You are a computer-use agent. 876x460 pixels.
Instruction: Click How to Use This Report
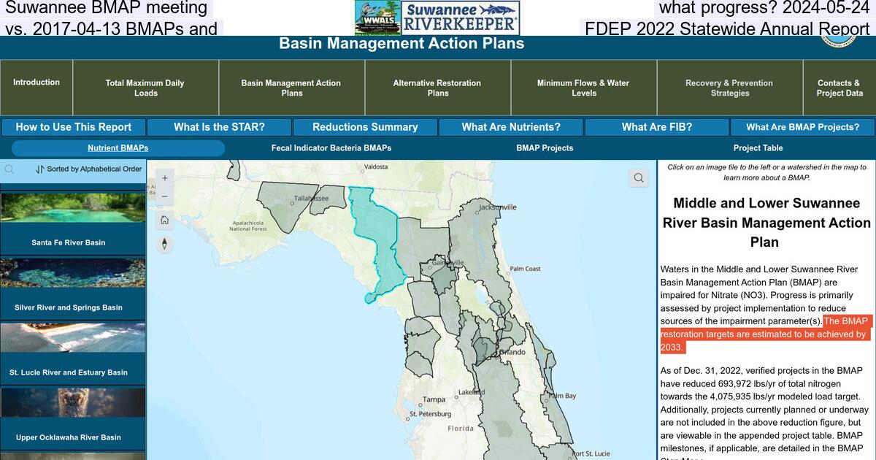pyautogui.click(x=73, y=127)
